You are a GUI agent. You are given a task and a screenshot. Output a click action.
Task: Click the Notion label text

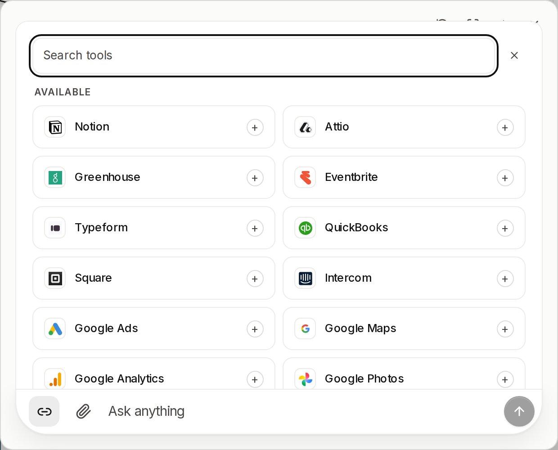[x=92, y=127]
